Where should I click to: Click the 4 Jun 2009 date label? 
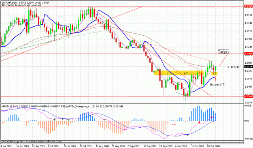(x=6, y=146)
